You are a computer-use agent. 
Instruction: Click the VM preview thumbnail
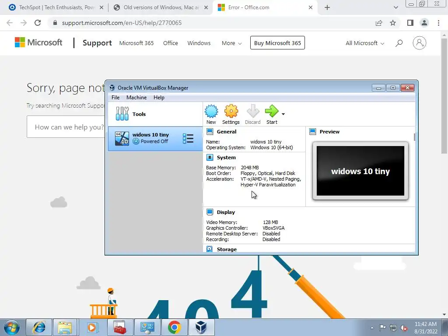(360, 171)
